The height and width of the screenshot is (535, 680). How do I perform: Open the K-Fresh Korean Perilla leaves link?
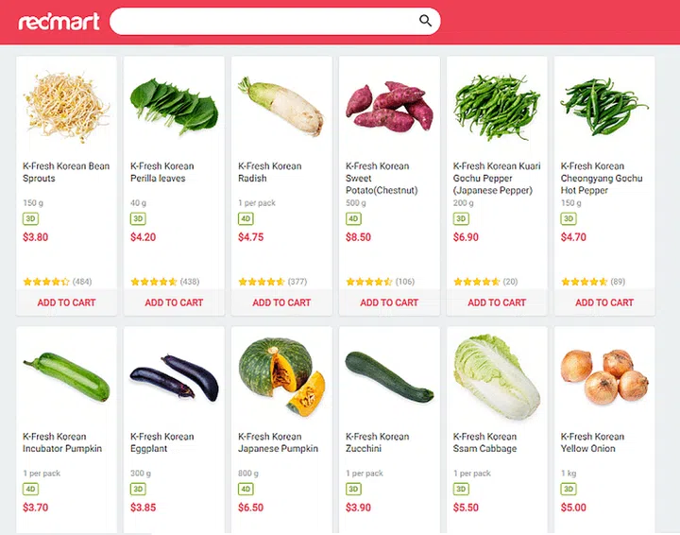click(x=162, y=172)
